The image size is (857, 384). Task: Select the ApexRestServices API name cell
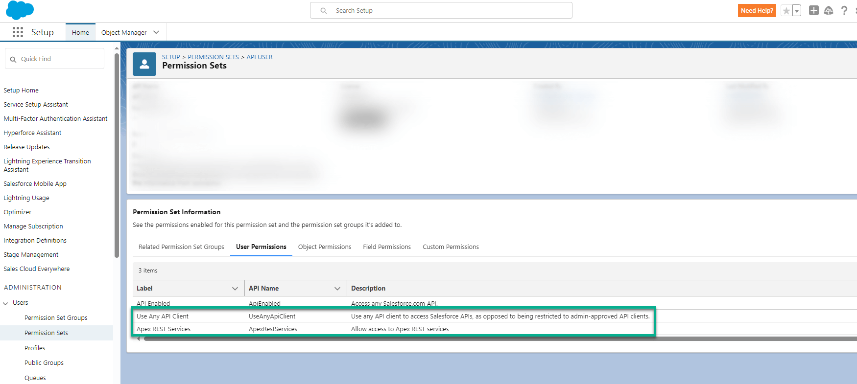(273, 329)
